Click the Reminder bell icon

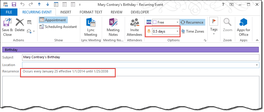(149, 31)
